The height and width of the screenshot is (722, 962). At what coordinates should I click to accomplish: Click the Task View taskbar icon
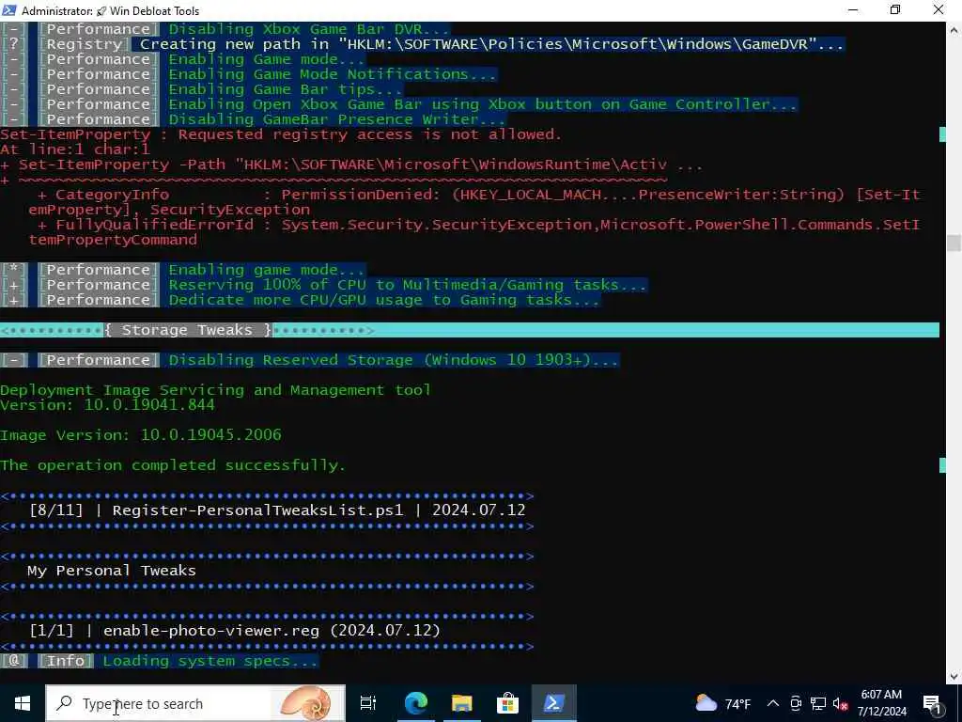coord(368,703)
